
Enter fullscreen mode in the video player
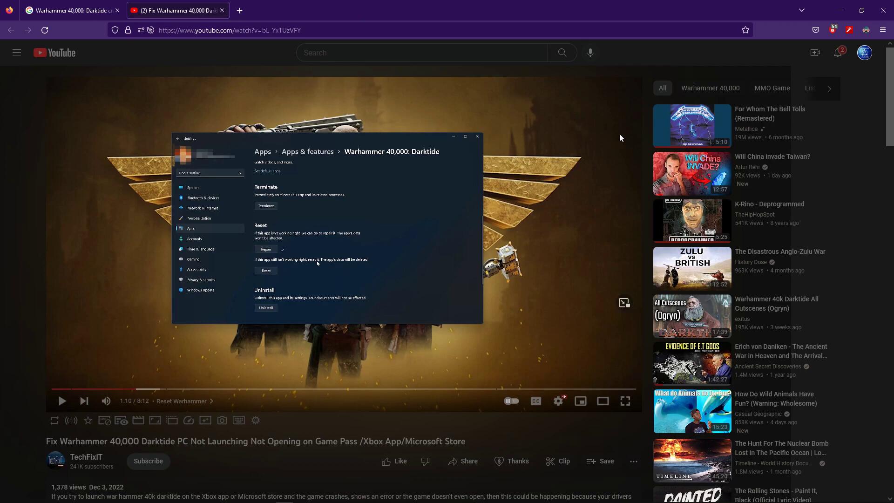(x=625, y=401)
